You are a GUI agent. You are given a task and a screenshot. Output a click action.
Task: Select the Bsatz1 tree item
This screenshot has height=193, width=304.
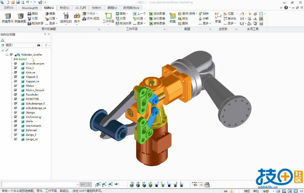(23, 59)
